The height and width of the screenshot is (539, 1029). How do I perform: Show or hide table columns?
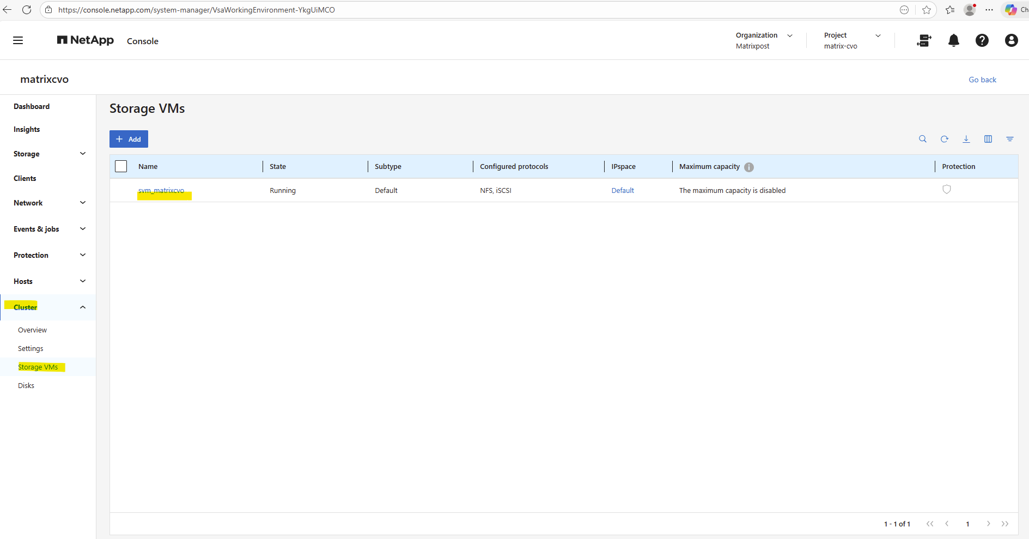click(988, 139)
